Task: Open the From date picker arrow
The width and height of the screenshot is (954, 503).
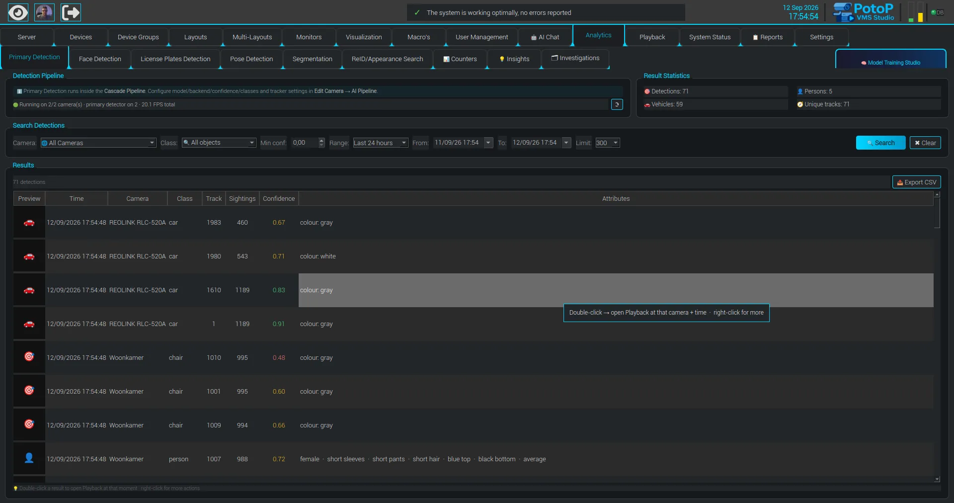Action: coord(488,143)
